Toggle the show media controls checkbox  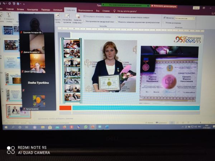117,21
